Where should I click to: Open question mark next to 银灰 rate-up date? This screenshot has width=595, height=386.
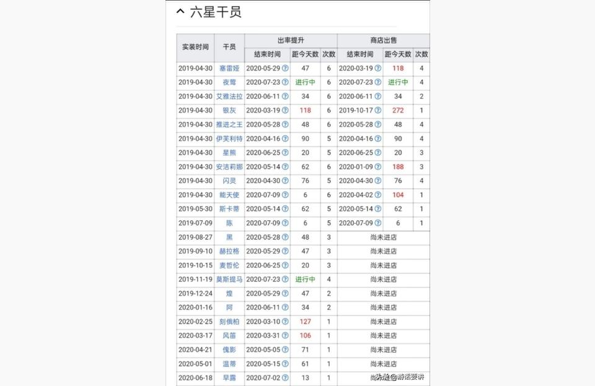point(285,110)
